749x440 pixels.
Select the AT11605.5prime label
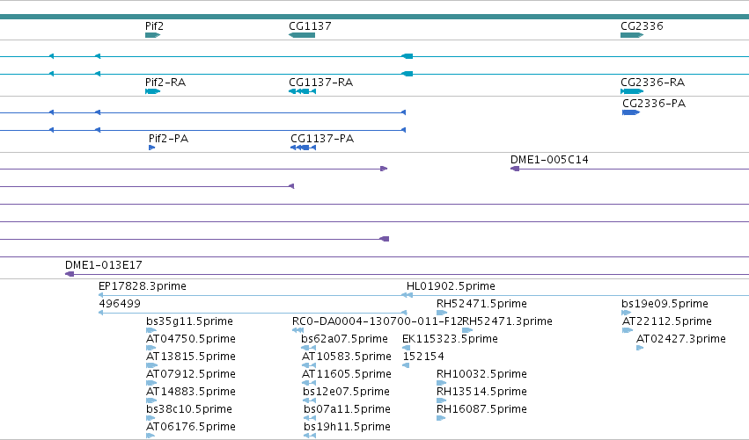coord(346,374)
